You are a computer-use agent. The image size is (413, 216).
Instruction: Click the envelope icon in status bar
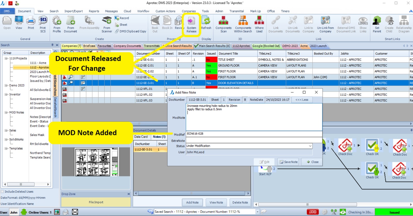[x=75, y=212]
